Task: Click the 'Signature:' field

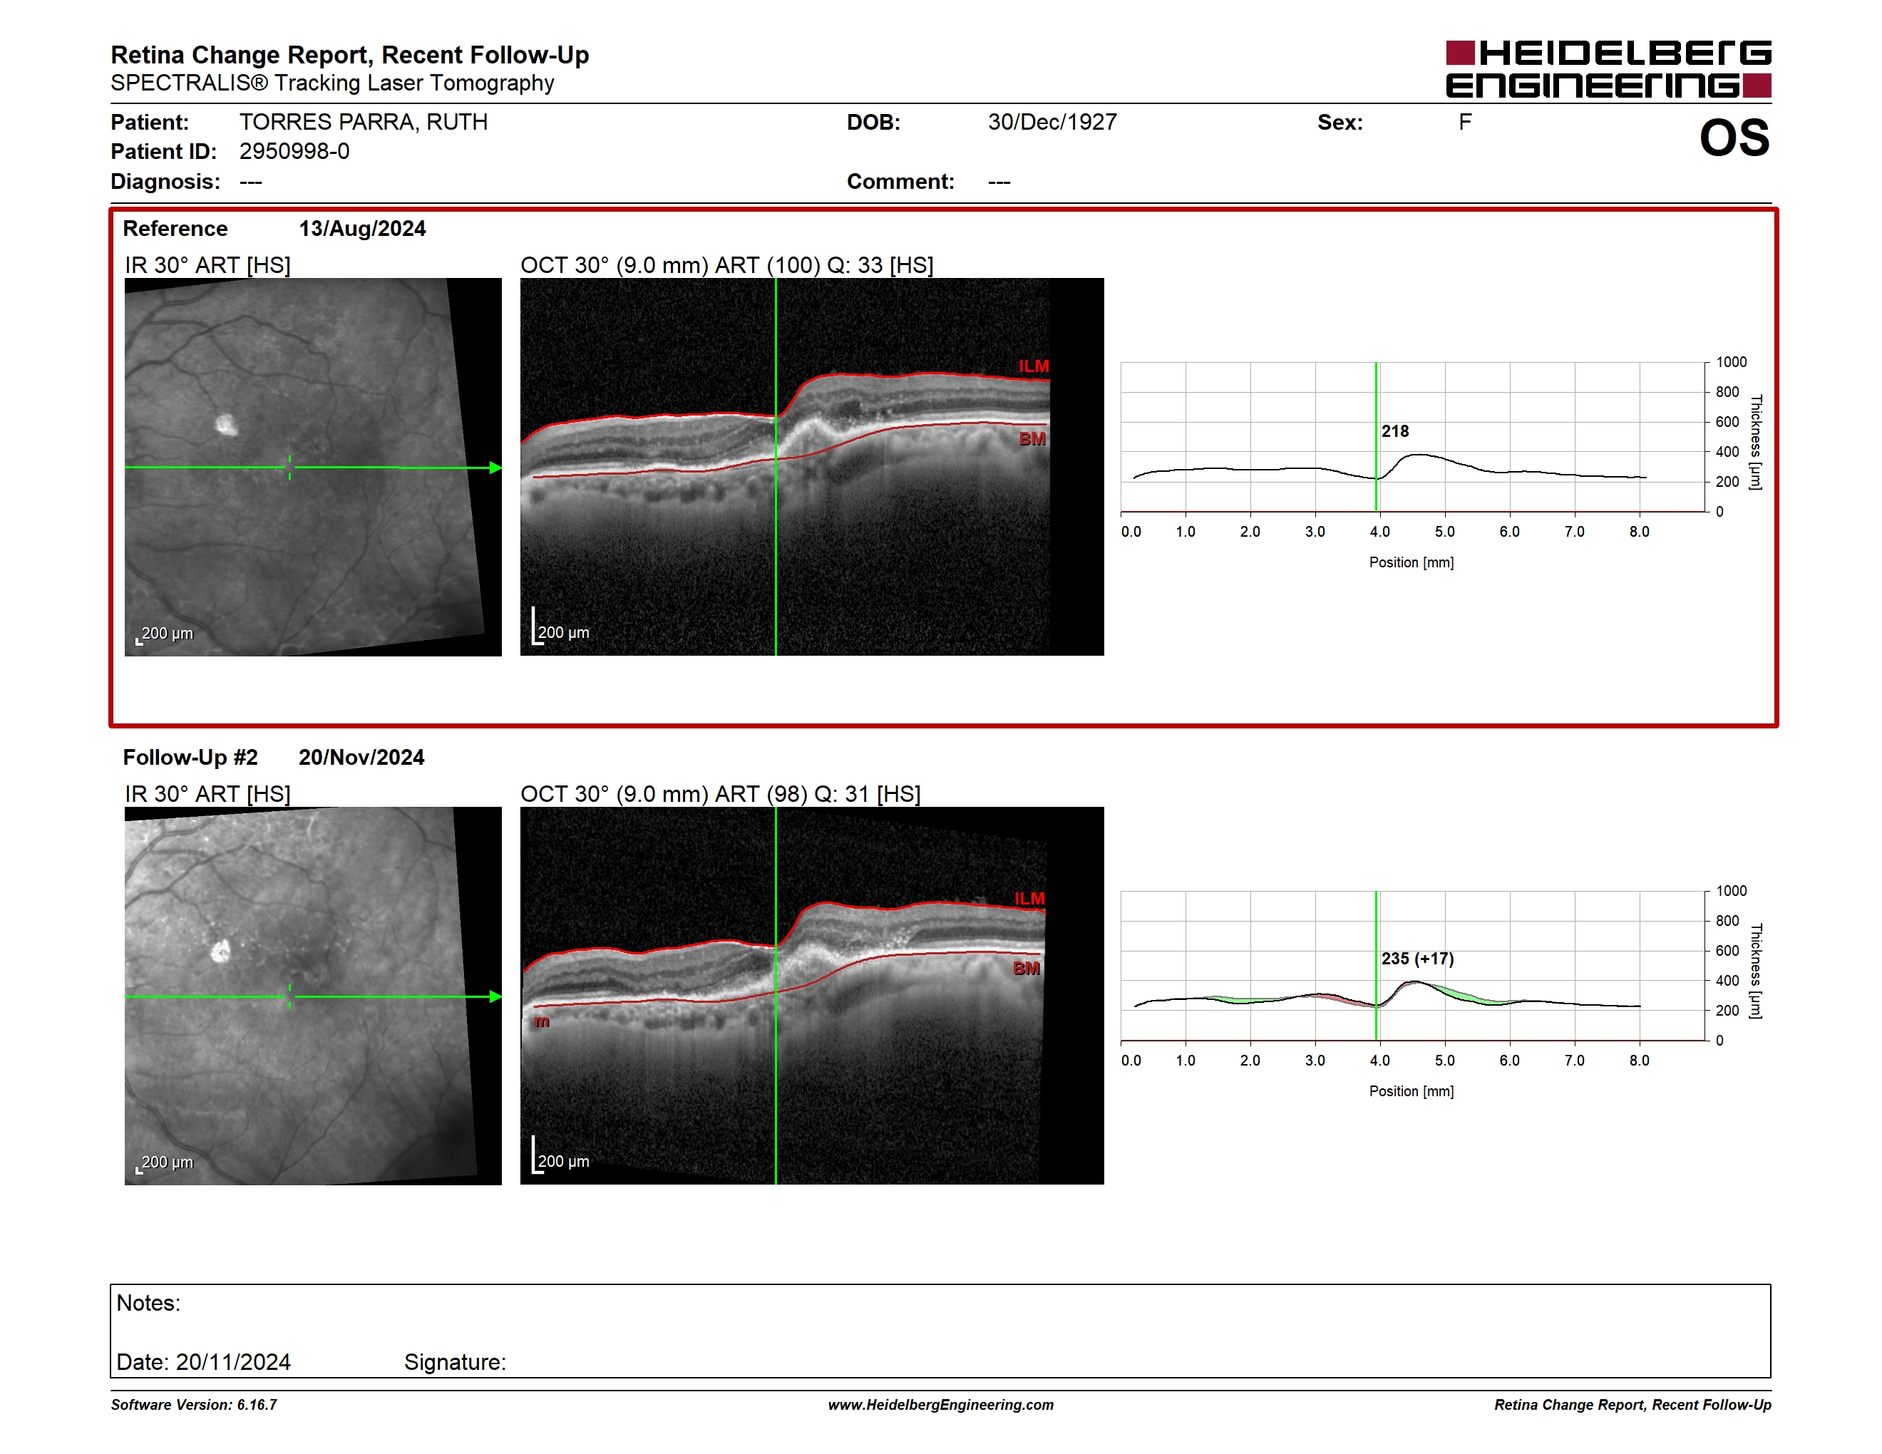Action: coord(455,1363)
